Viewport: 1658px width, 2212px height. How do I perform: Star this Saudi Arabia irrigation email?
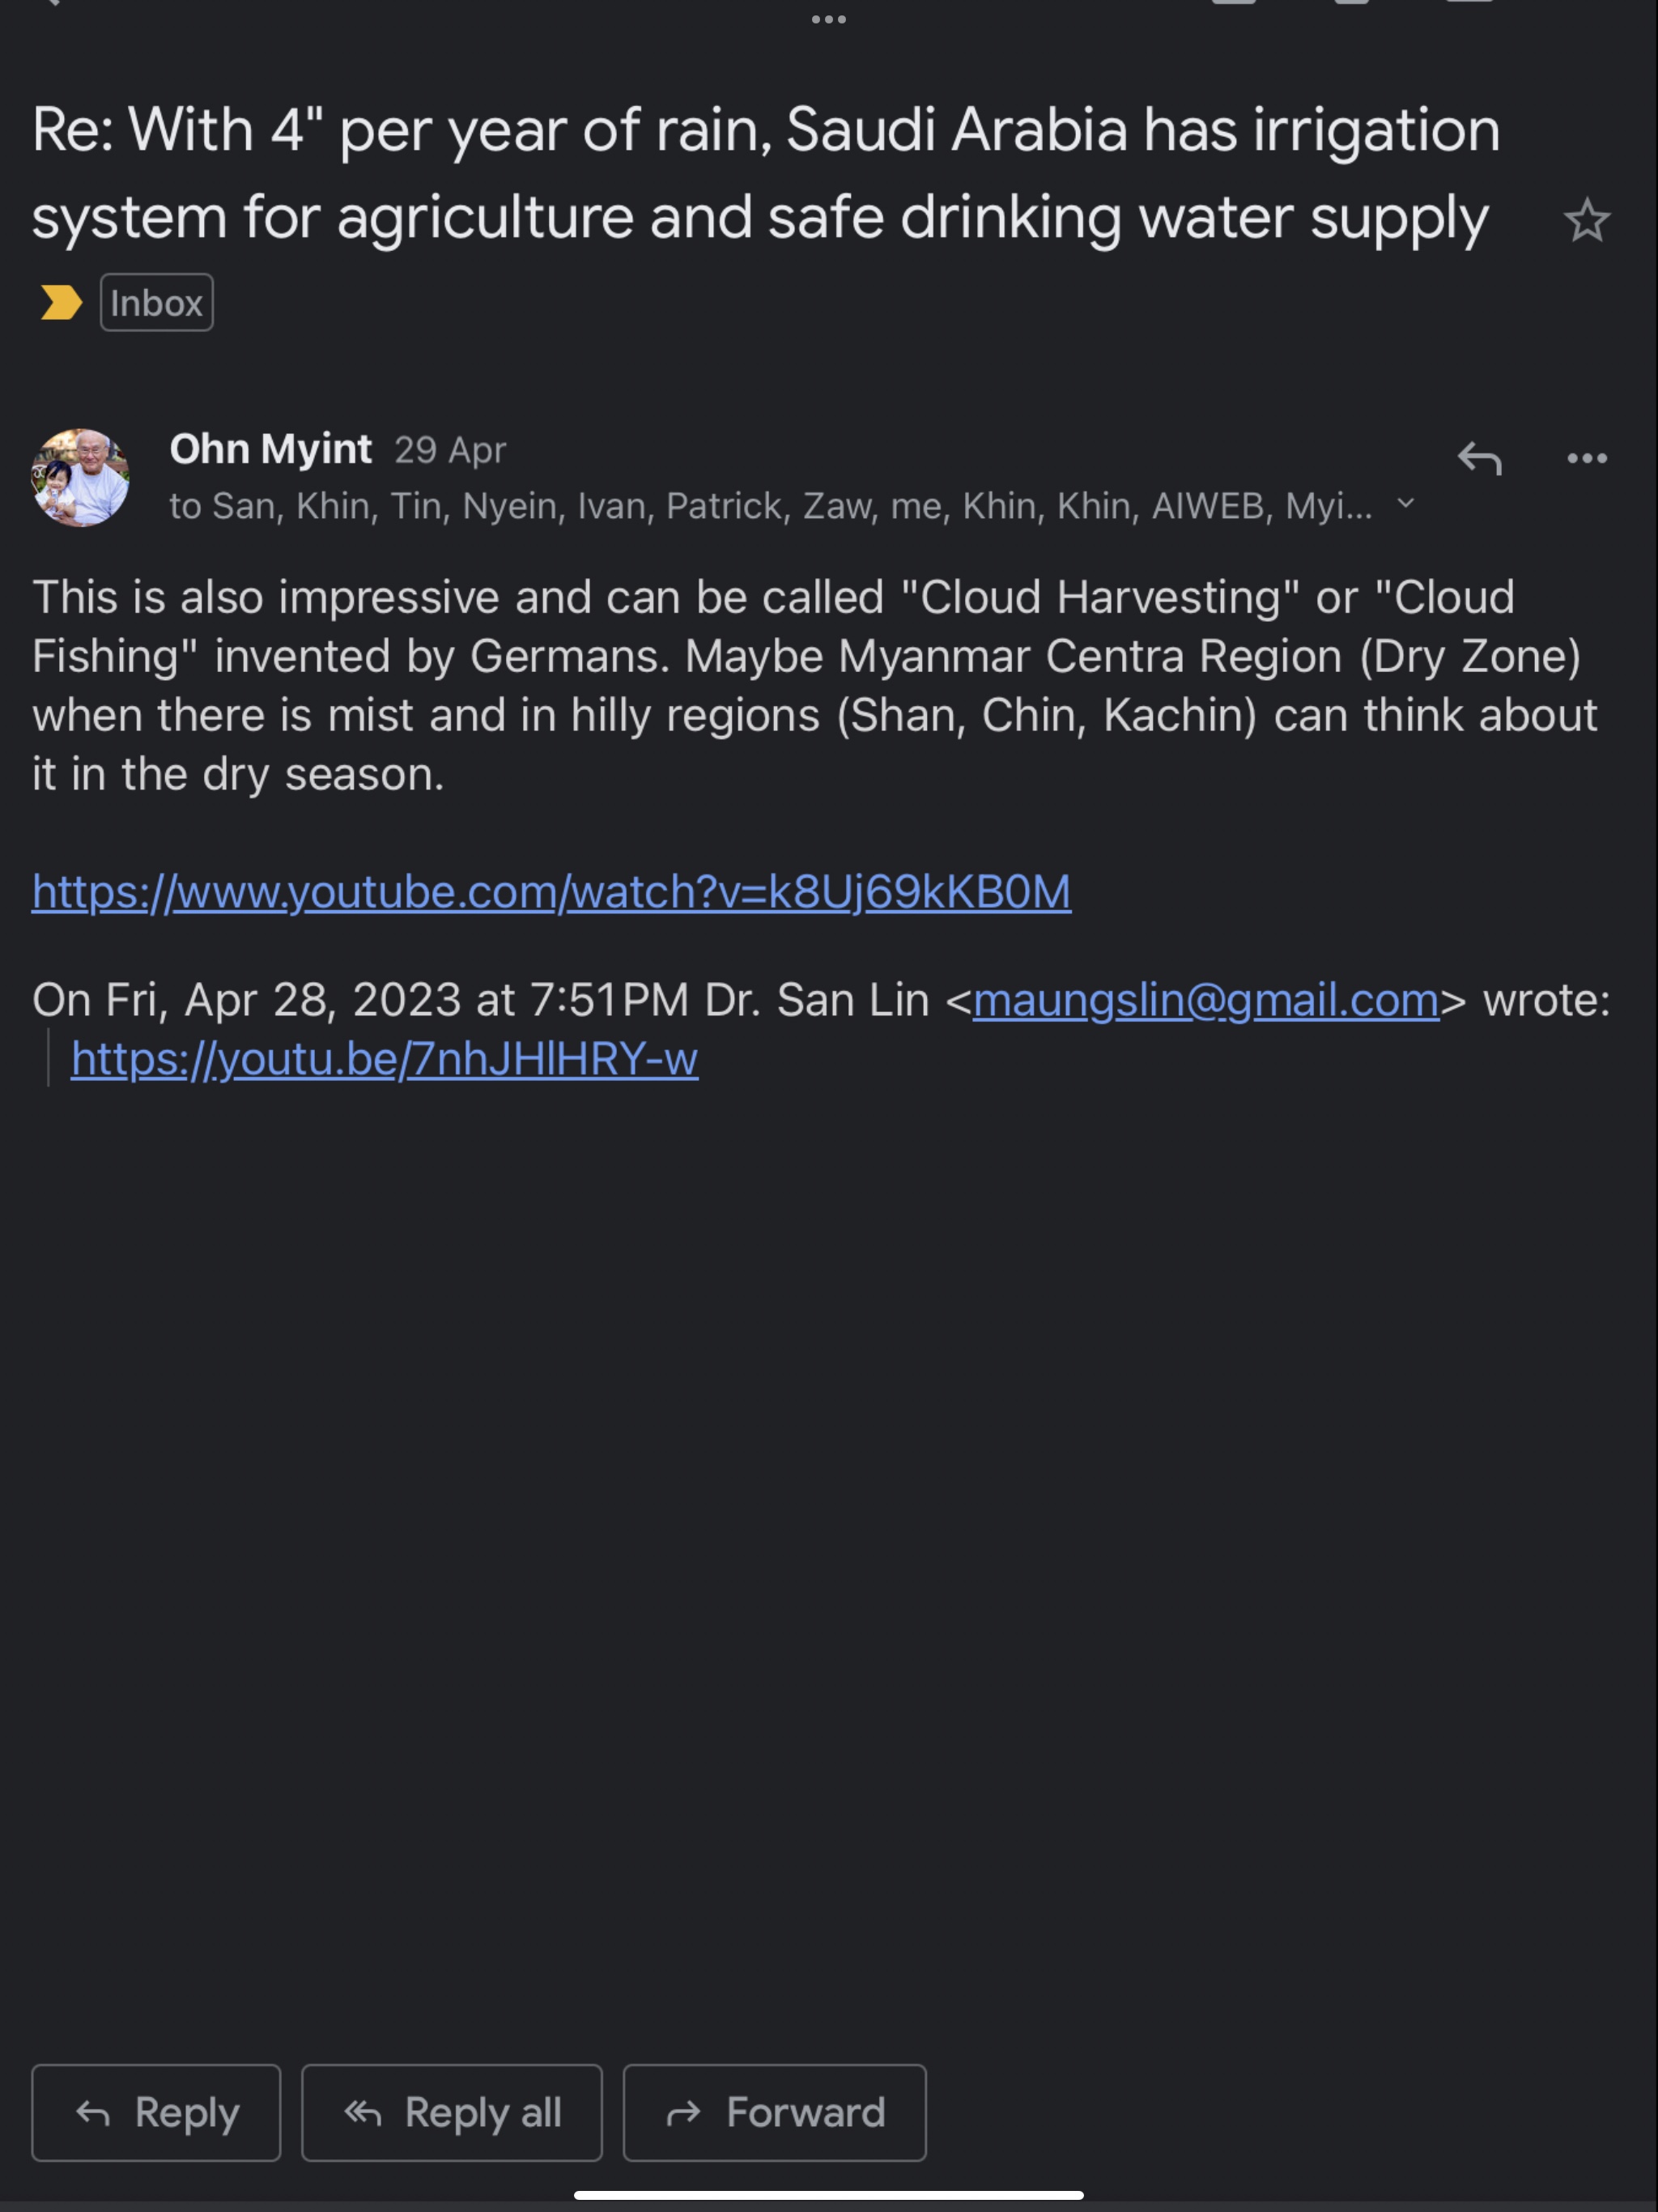pos(1586,221)
